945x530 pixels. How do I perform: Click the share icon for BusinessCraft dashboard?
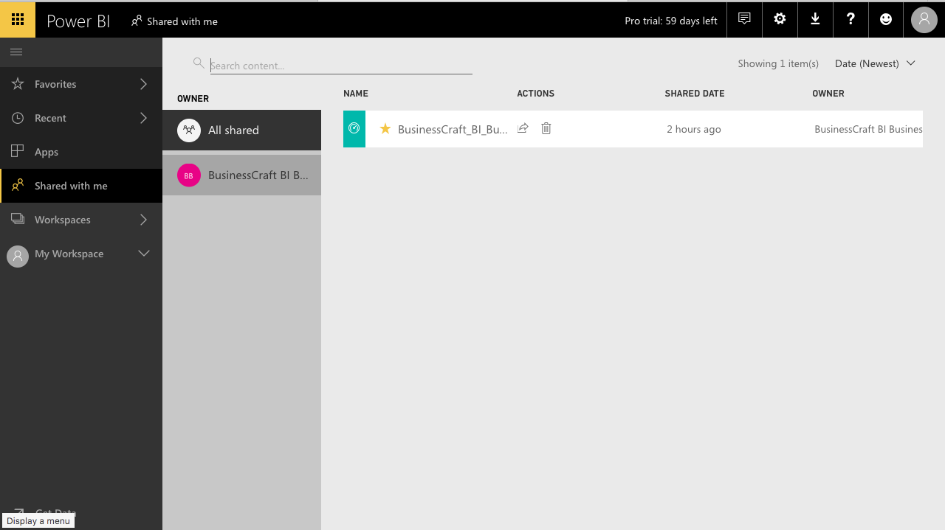pyautogui.click(x=523, y=128)
